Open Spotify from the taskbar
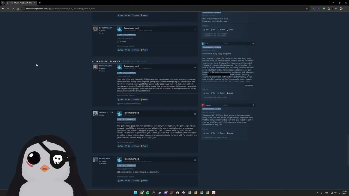Screen dimensions: 349x196 click(x=148, y=193)
